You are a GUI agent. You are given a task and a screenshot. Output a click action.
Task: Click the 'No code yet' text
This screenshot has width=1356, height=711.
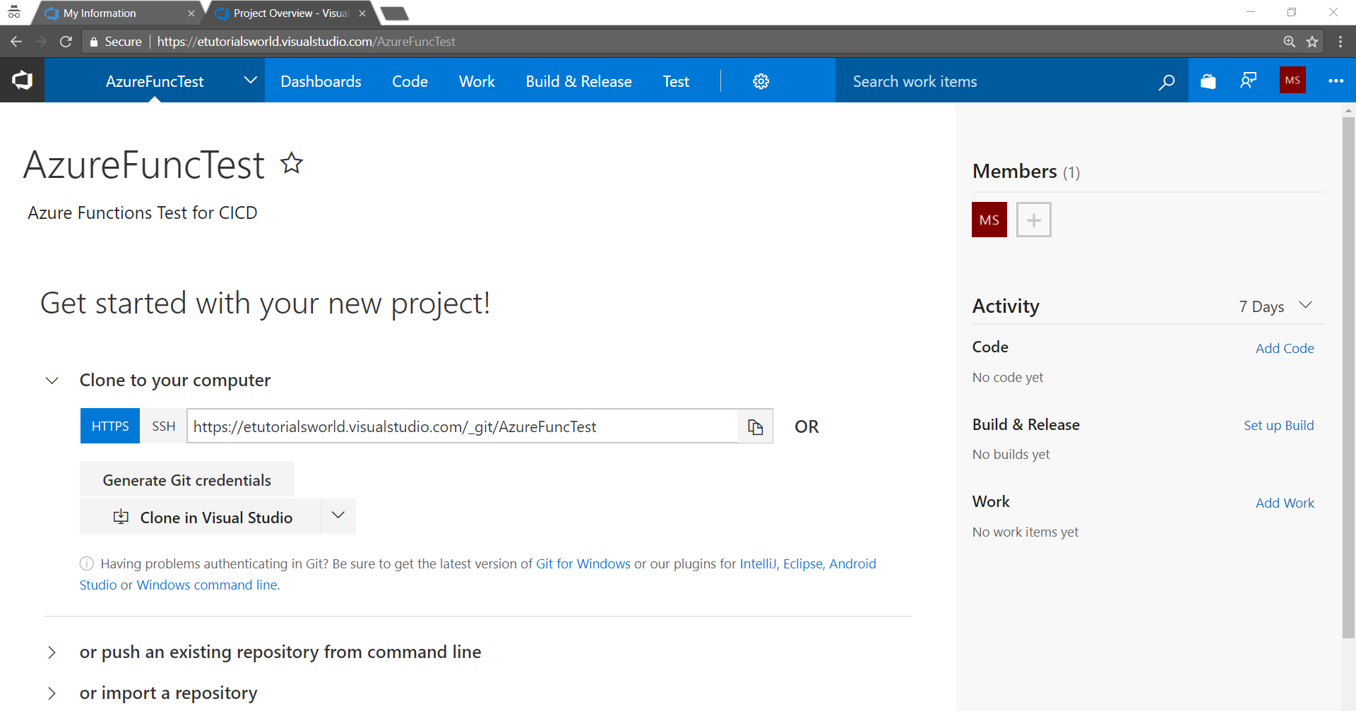(x=1008, y=377)
